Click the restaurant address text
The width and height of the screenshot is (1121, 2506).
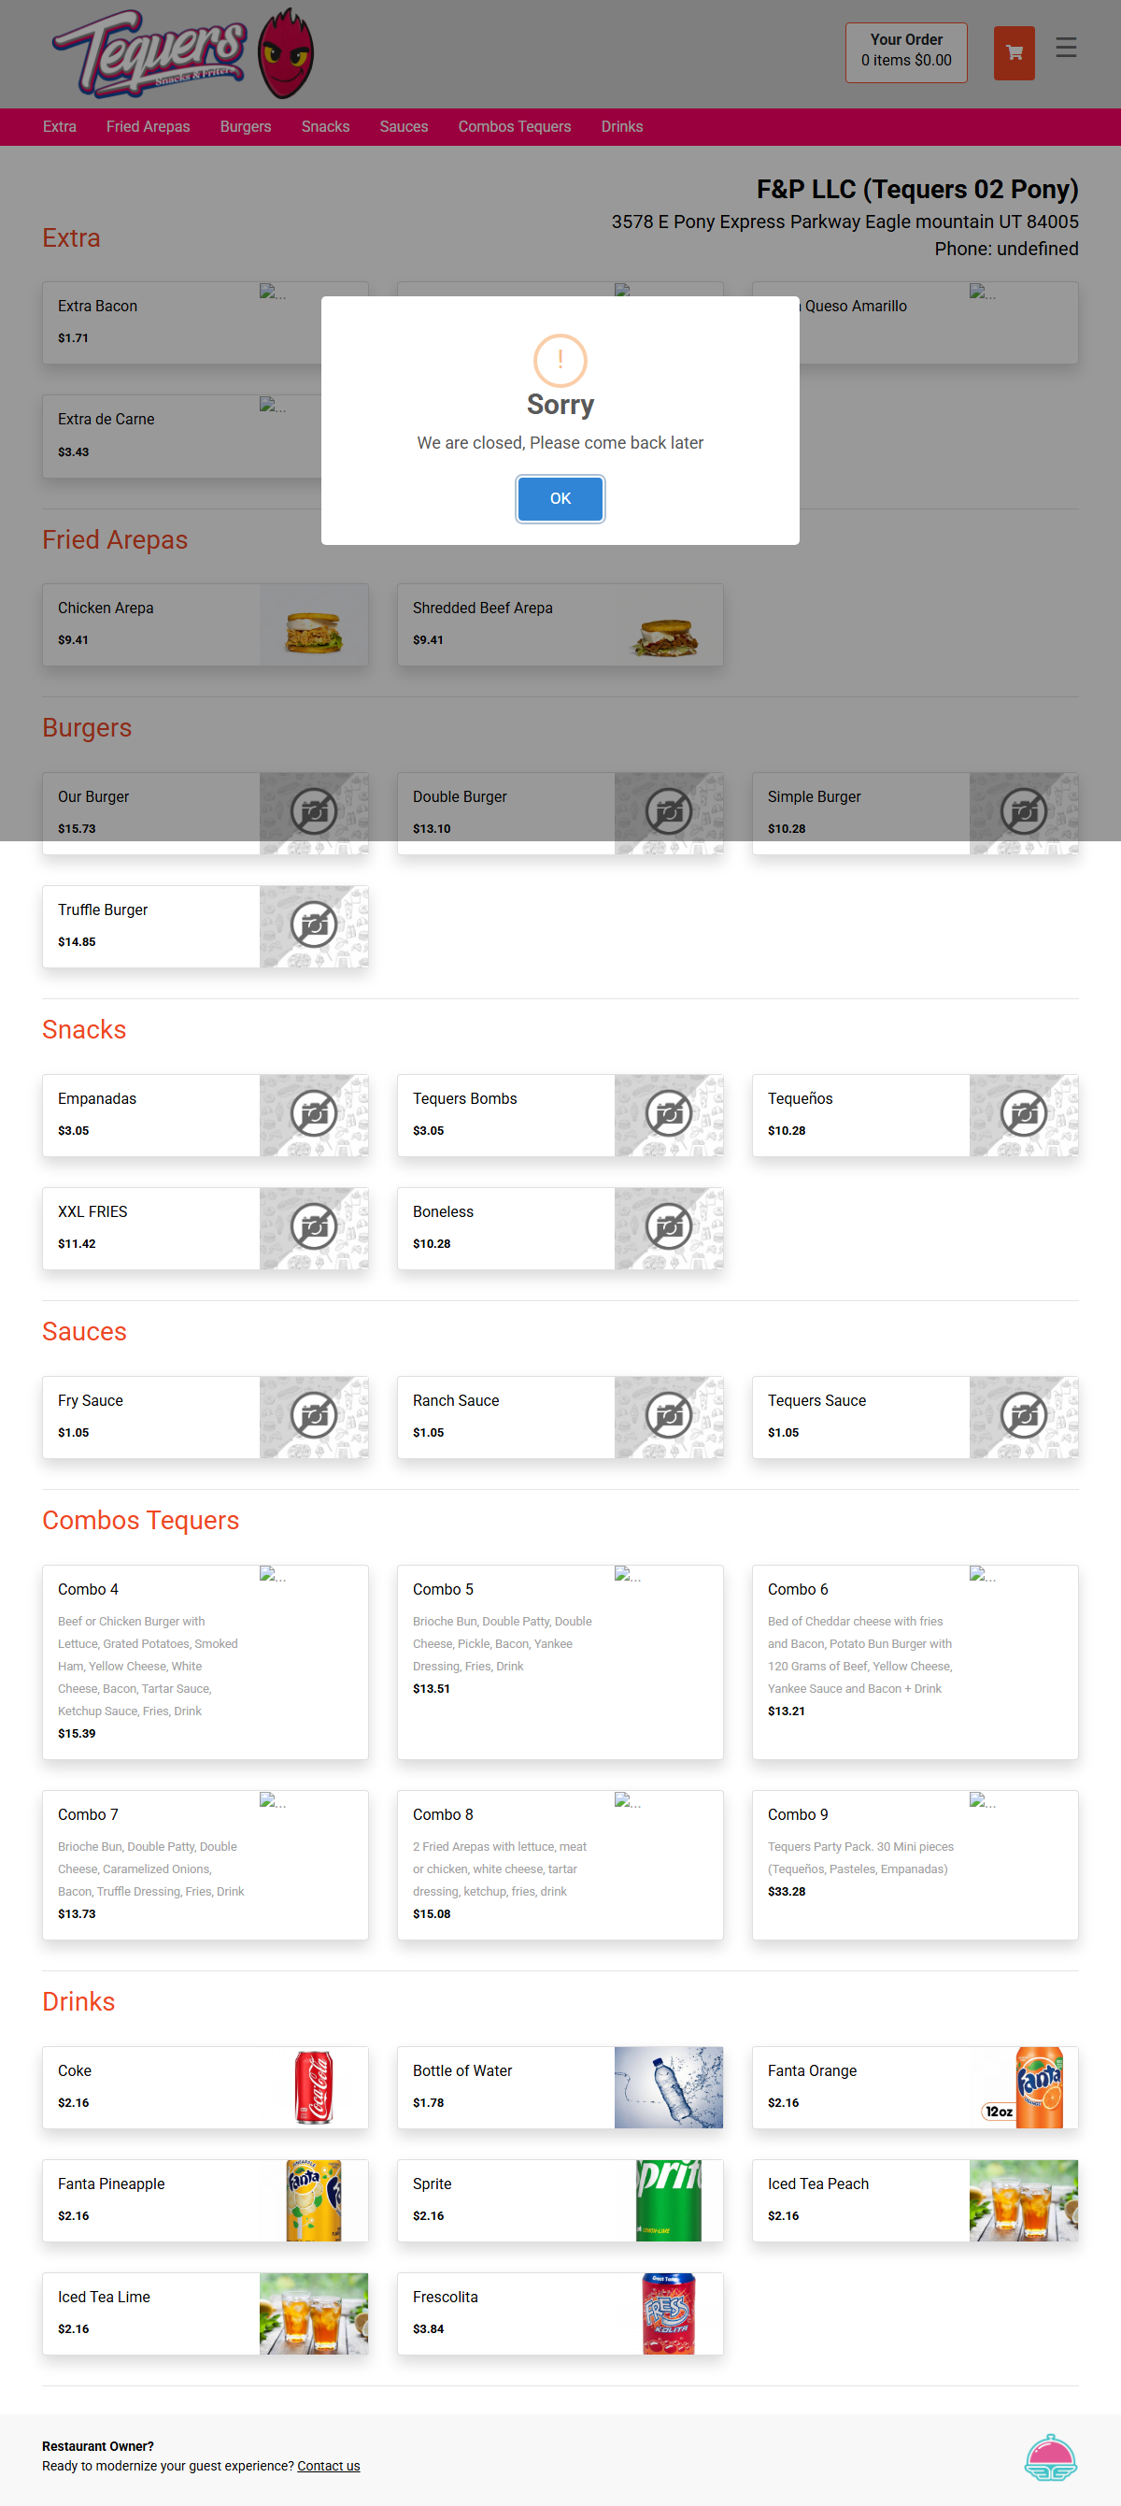844,222
